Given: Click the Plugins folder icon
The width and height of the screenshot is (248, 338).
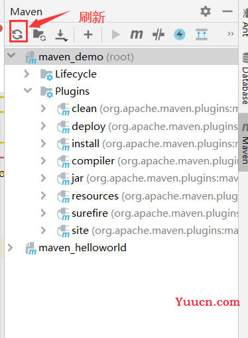Looking at the screenshot, I should [46, 91].
